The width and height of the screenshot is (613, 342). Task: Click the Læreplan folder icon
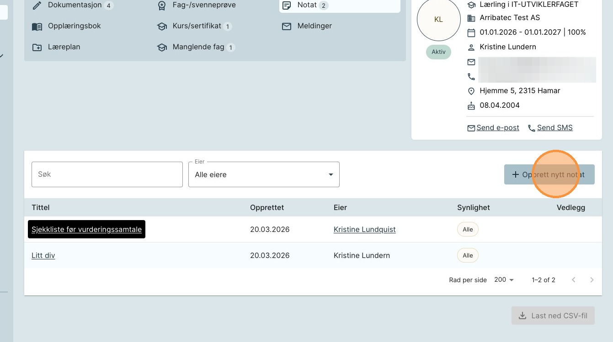click(x=37, y=47)
